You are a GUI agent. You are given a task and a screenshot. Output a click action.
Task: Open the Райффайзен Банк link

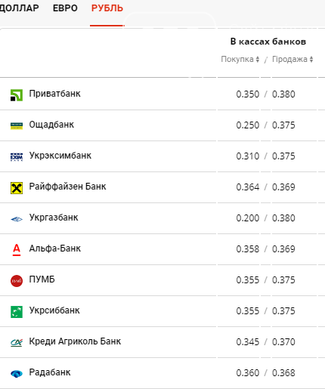(67, 187)
